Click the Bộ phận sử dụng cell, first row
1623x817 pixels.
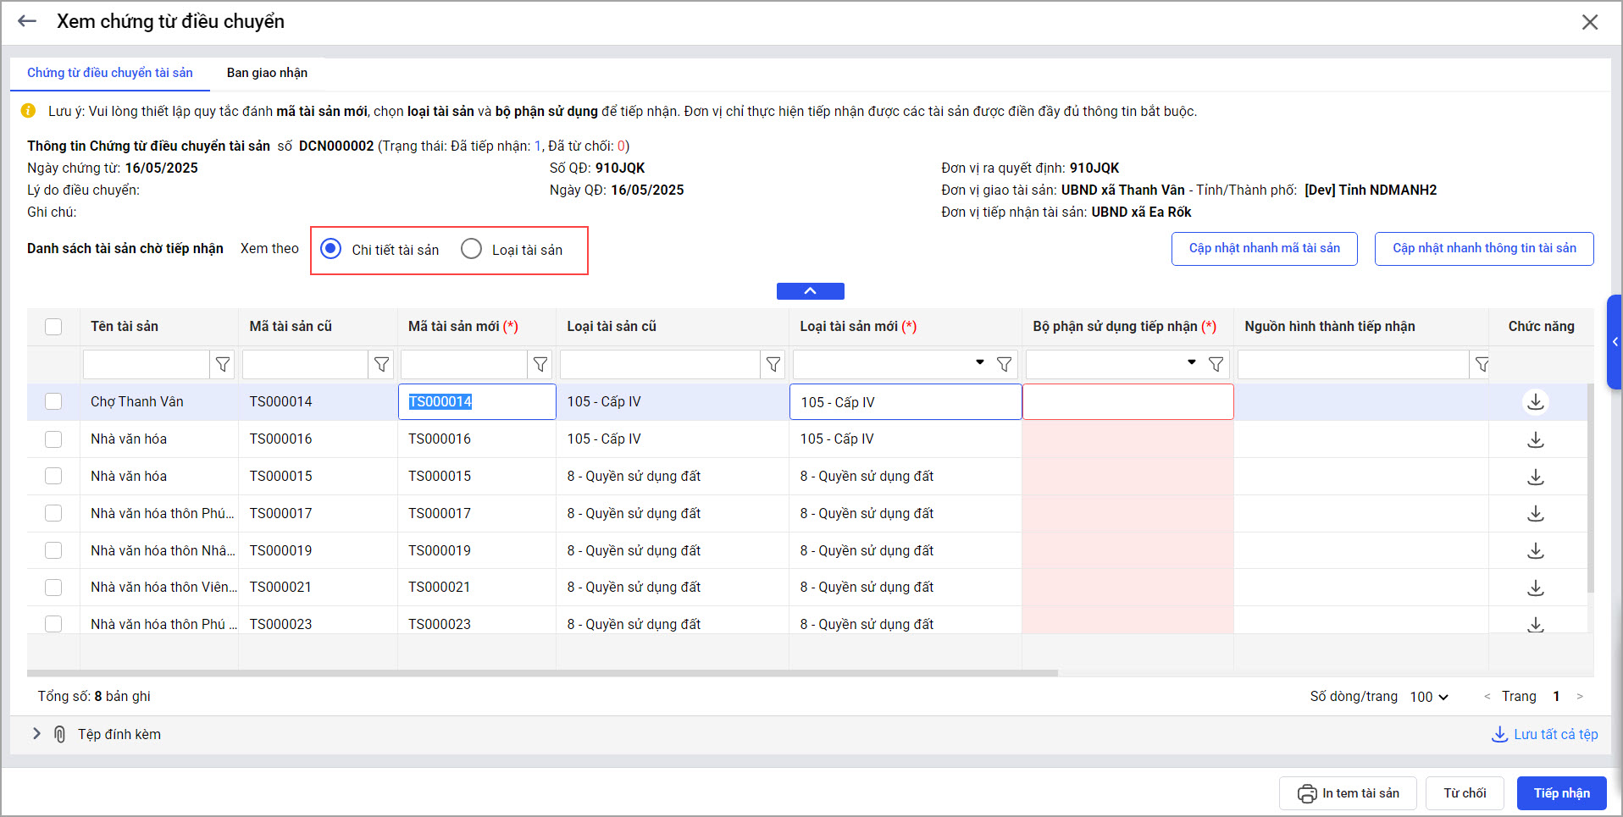(x=1127, y=402)
